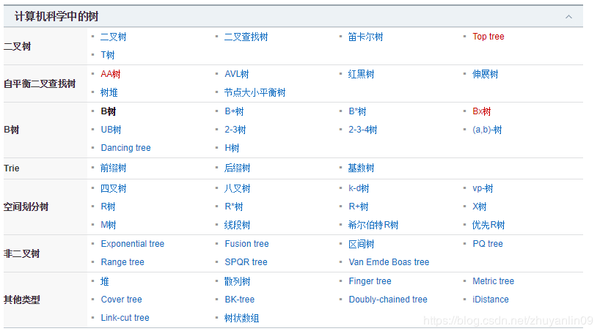Go to the 红黑树 page
600x334 pixels.
coord(361,74)
